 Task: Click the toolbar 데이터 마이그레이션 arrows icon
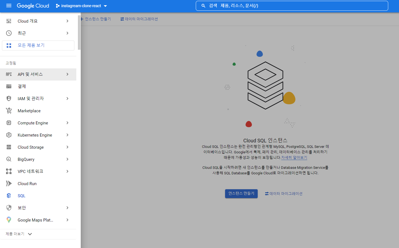click(x=122, y=19)
